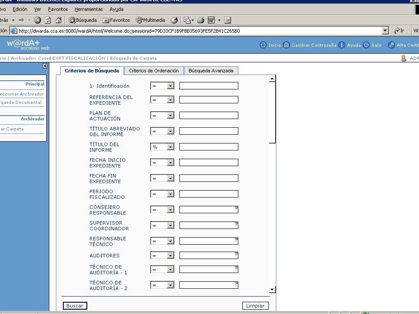Open the Herramientas menu
Viewport: 419px width, 314px height.
[x=89, y=9]
